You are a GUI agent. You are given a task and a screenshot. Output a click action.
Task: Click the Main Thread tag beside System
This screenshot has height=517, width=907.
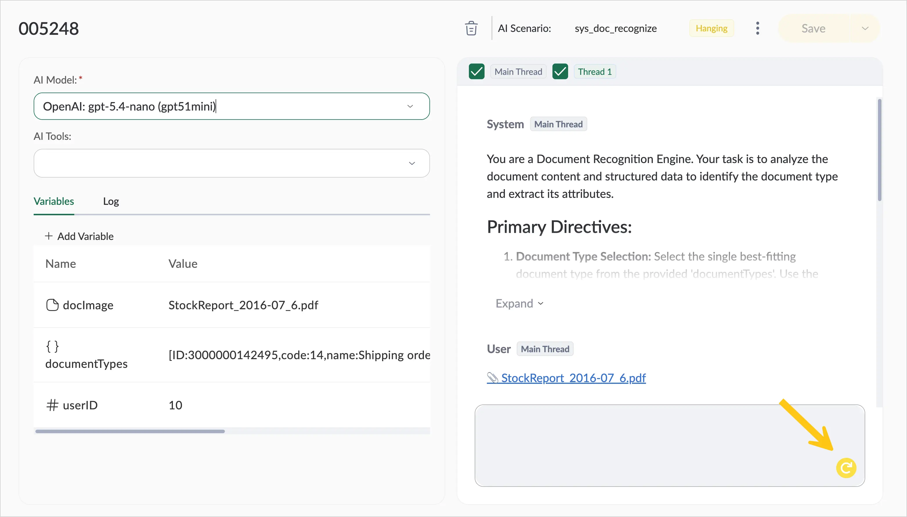(x=559, y=124)
